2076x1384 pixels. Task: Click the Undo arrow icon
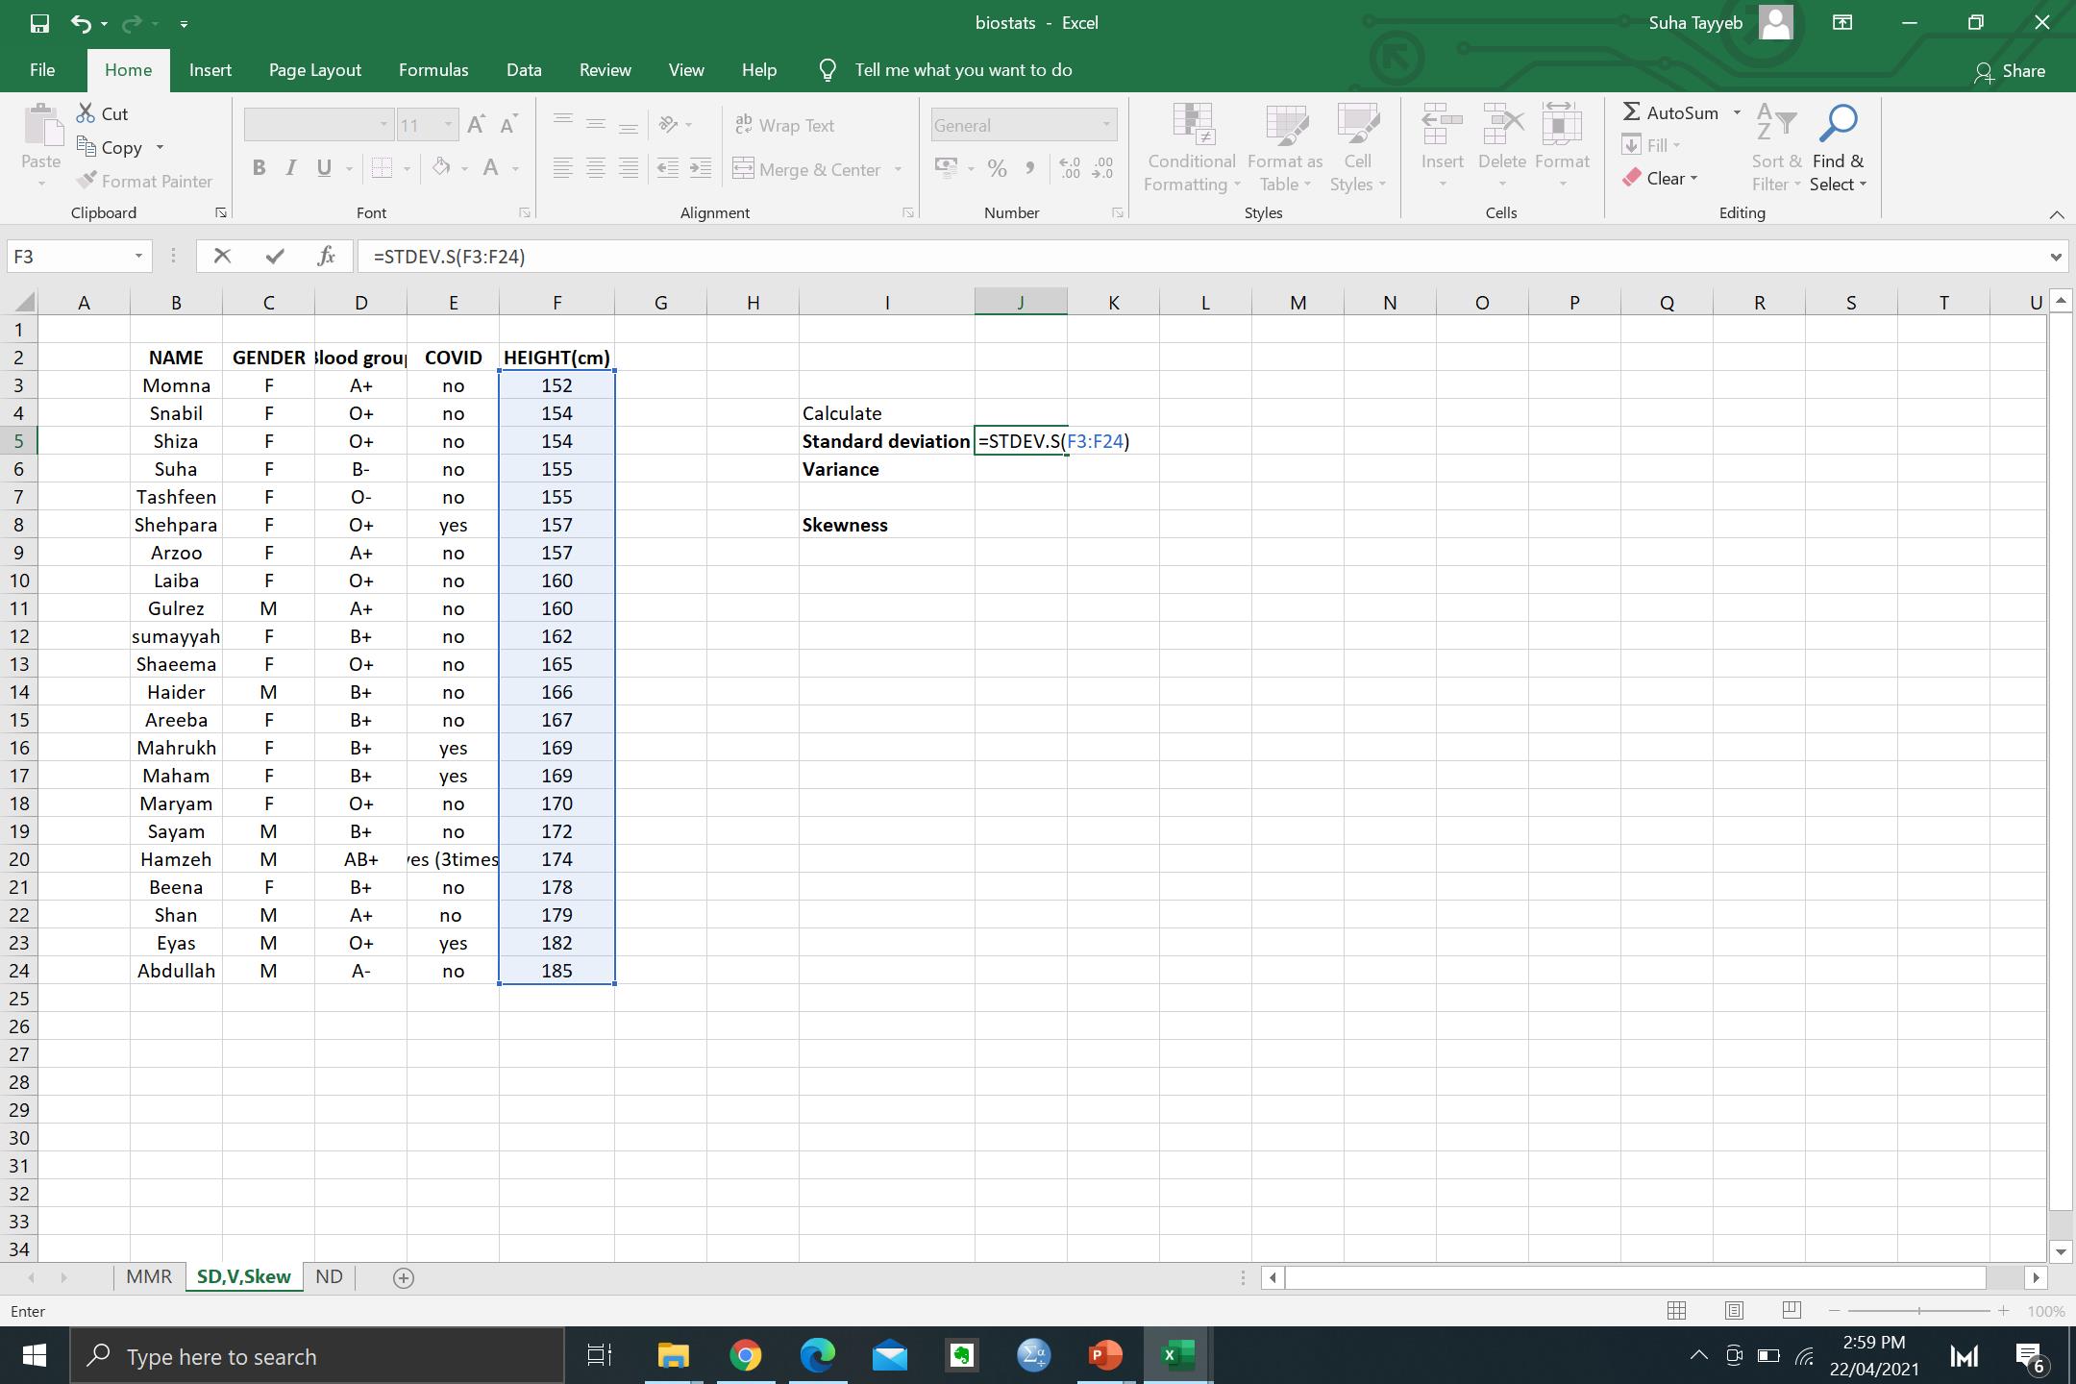(81, 23)
